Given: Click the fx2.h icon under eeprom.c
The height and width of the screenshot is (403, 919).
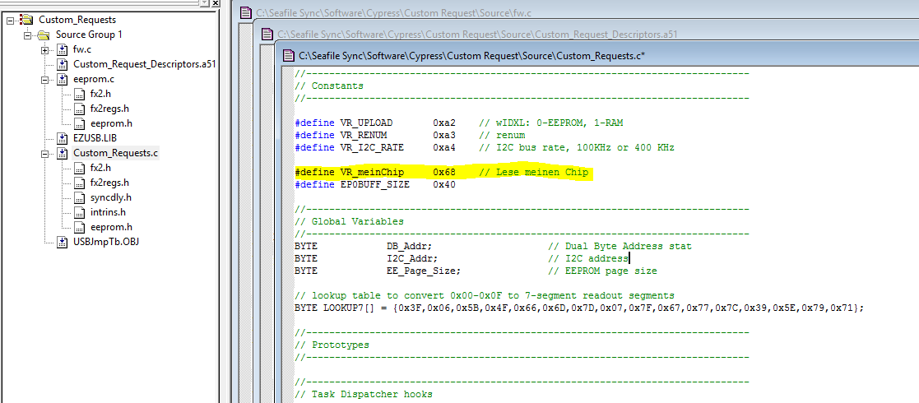Looking at the screenshot, I should 80,95.
